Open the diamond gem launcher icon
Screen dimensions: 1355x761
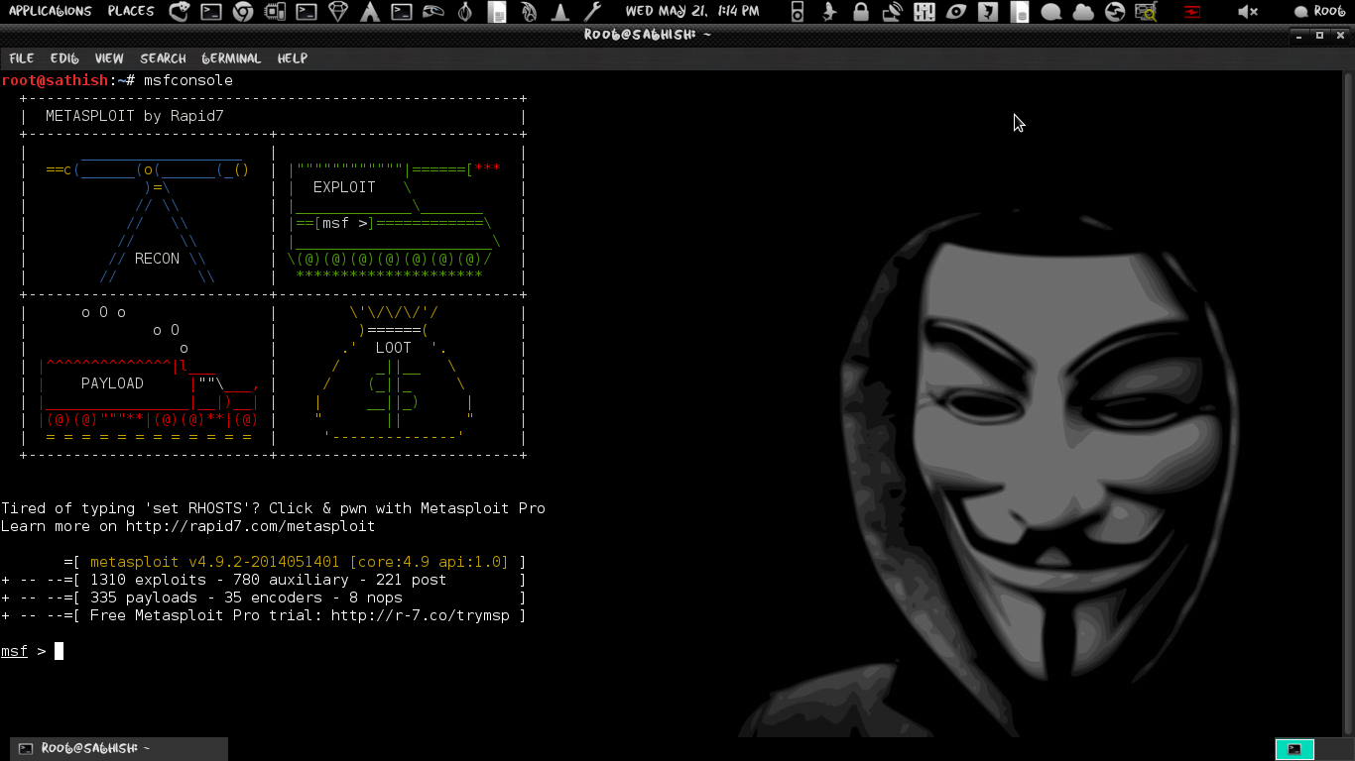(x=337, y=12)
